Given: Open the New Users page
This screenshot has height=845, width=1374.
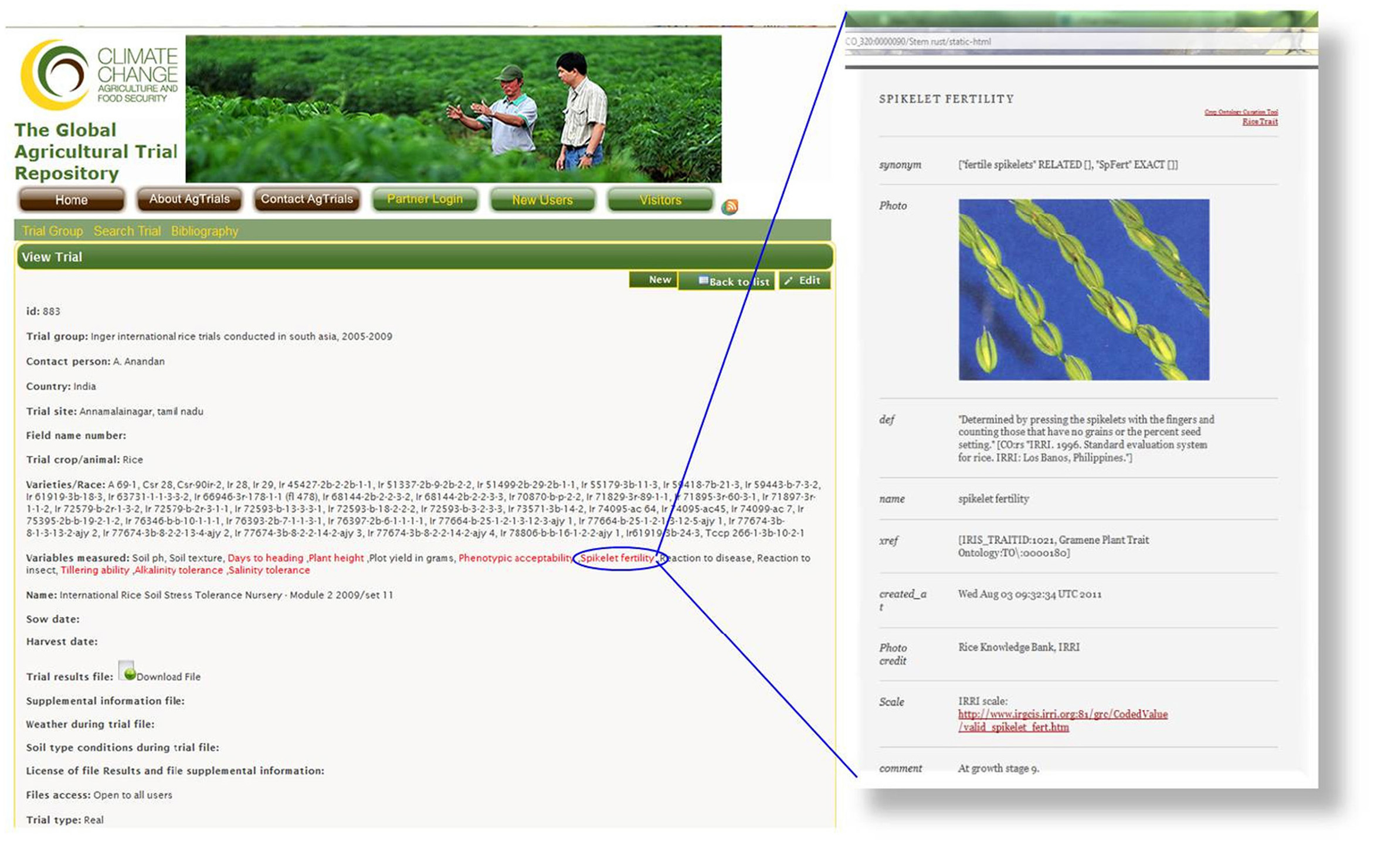Looking at the screenshot, I should 542,200.
